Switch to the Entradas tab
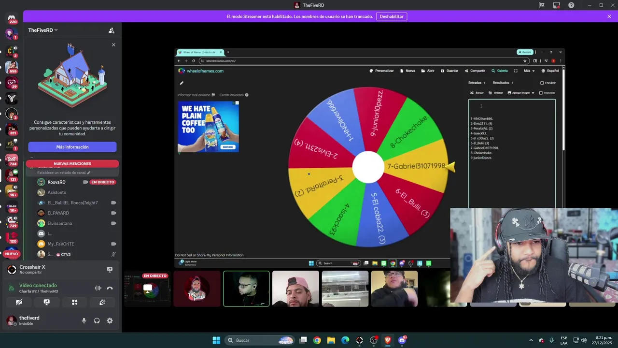The image size is (618, 348). point(477,83)
